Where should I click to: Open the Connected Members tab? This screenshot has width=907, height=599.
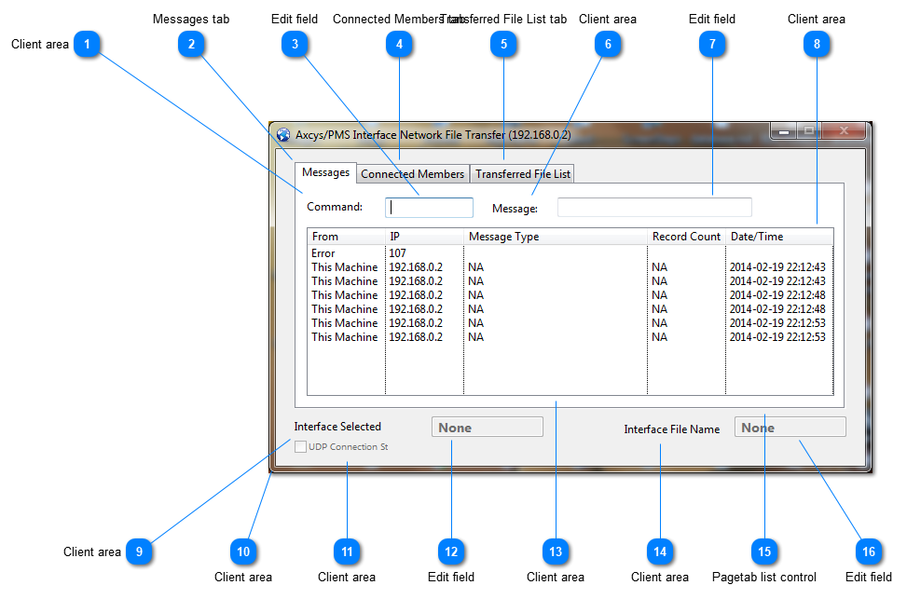tap(412, 174)
